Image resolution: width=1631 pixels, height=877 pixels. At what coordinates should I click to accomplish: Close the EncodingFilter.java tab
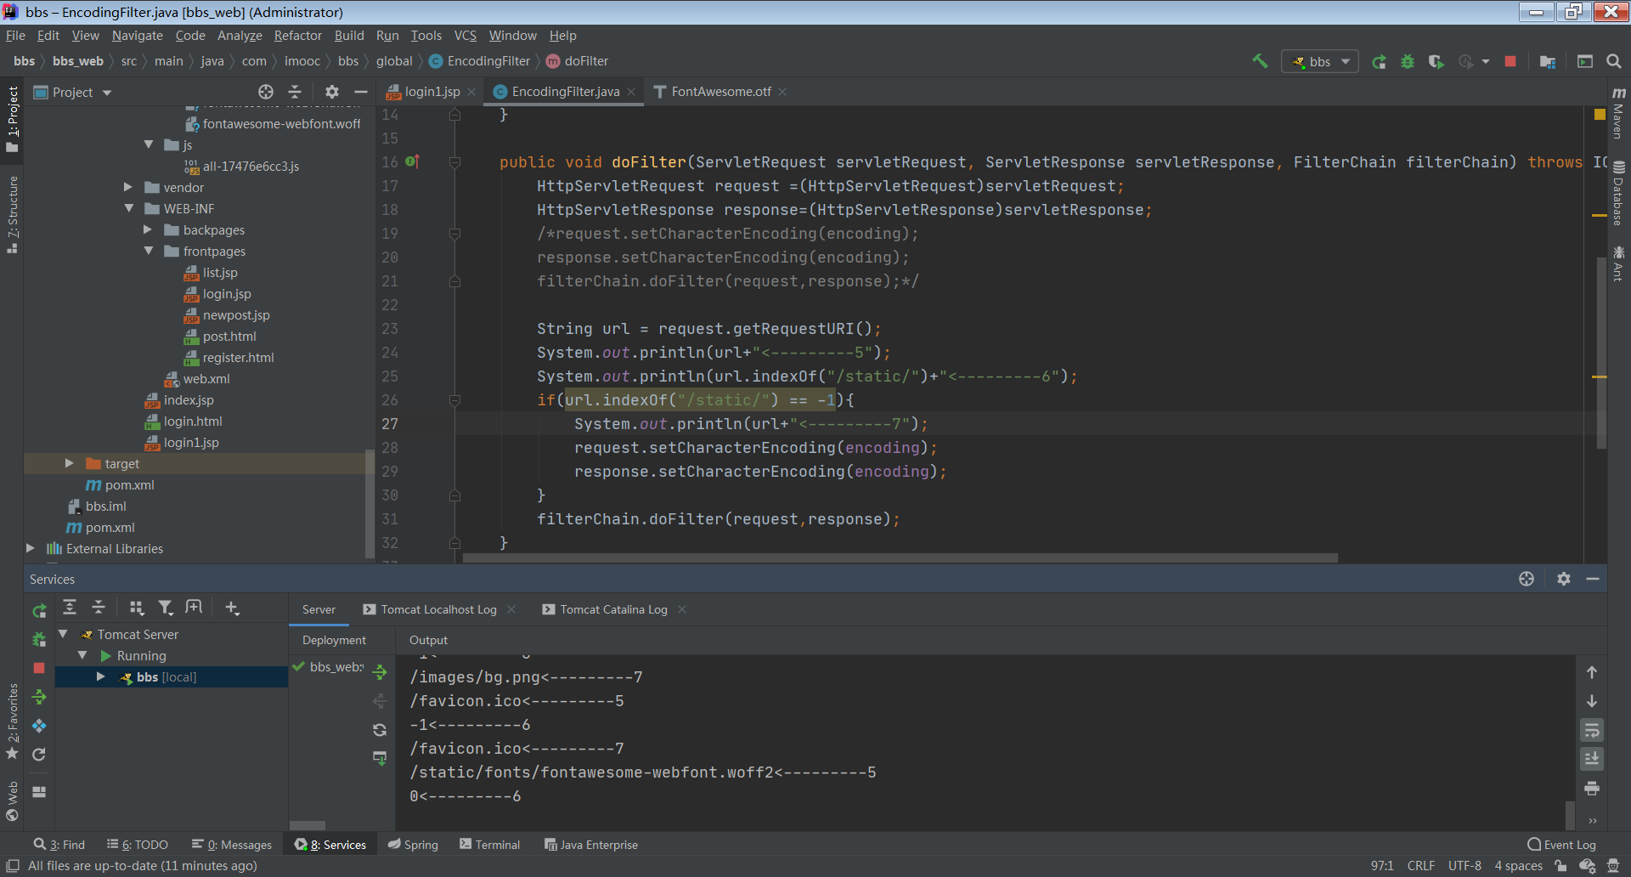click(631, 92)
